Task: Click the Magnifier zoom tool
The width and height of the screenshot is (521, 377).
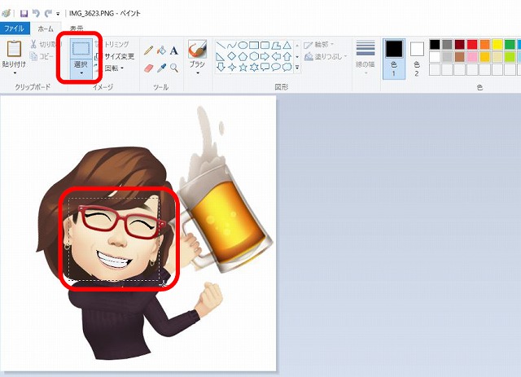Action: pyautogui.click(x=174, y=68)
